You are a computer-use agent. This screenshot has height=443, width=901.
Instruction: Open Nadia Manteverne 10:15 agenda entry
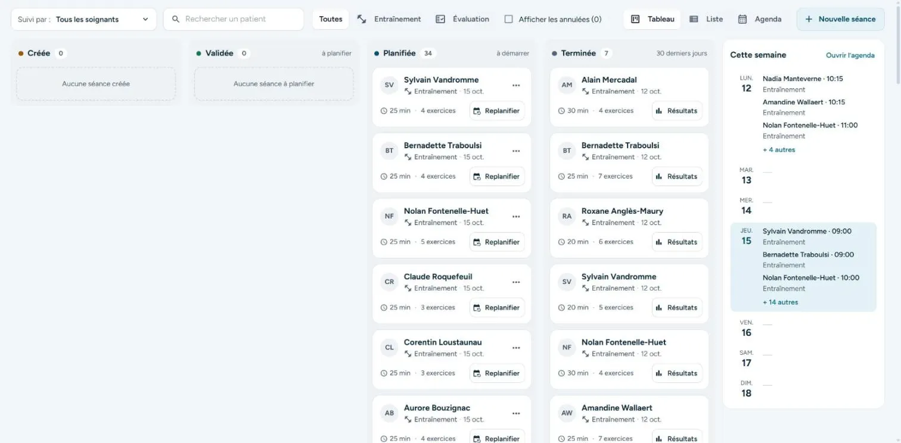[x=803, y=84]
